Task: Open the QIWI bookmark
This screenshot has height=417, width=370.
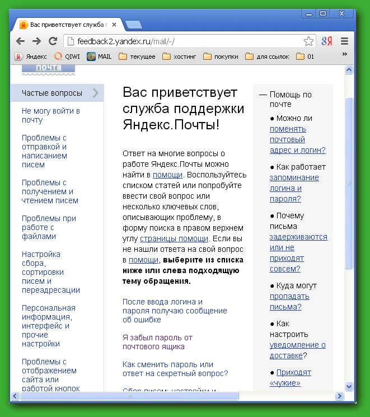Action: tap(67, 57)
